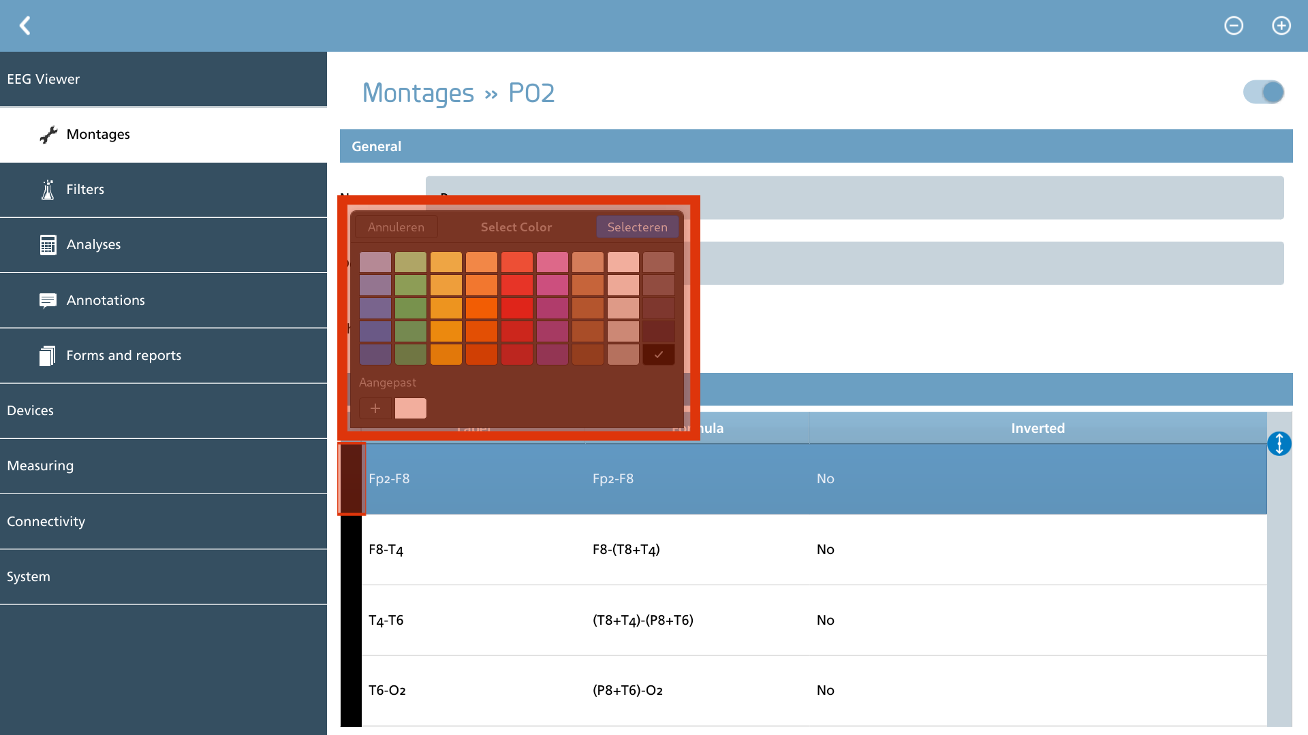Screen dimensions: 1308x735
Task: Open the EEG Viewer section
Action: pyautogui.click(x=163, y=79)
